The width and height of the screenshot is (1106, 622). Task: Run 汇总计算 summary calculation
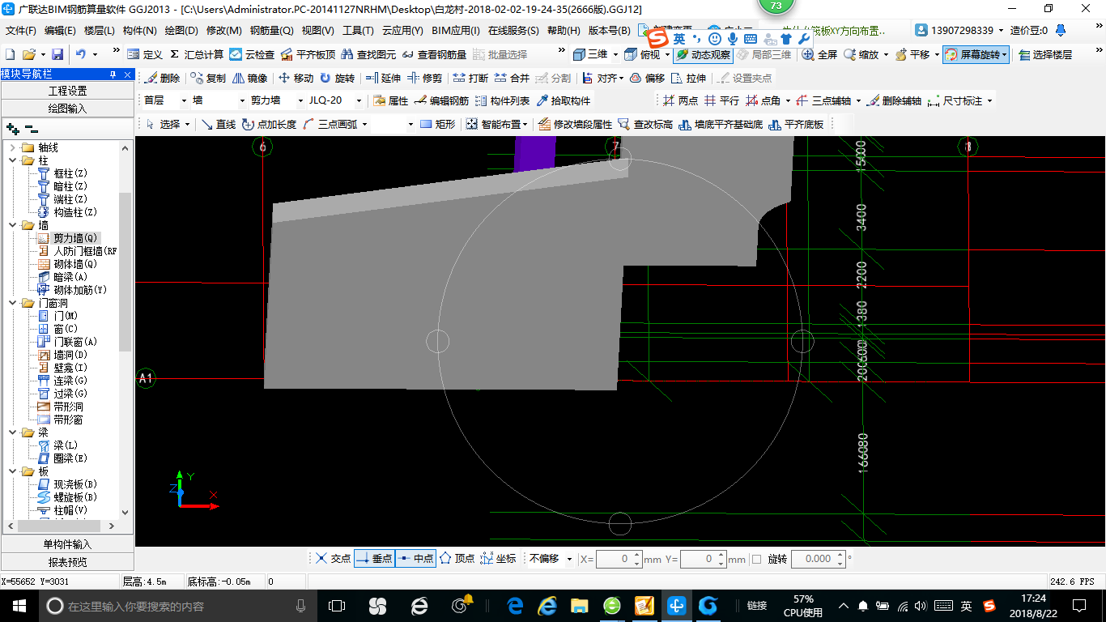pyautogui.click(x=196, y=54)
